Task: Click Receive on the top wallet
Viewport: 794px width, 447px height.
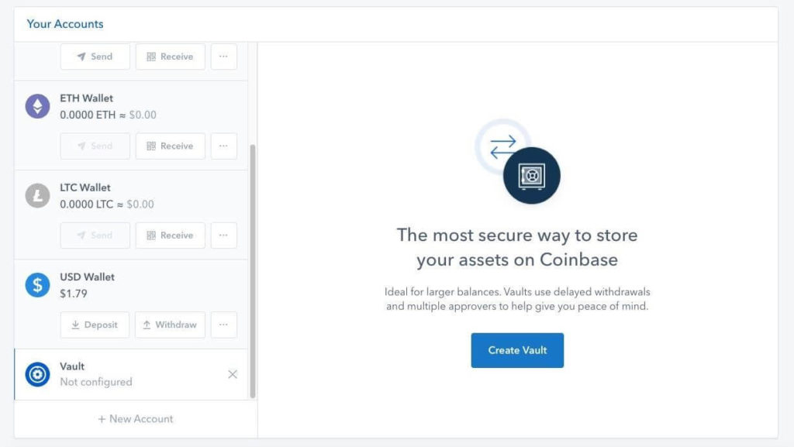Action: [170, 57]
